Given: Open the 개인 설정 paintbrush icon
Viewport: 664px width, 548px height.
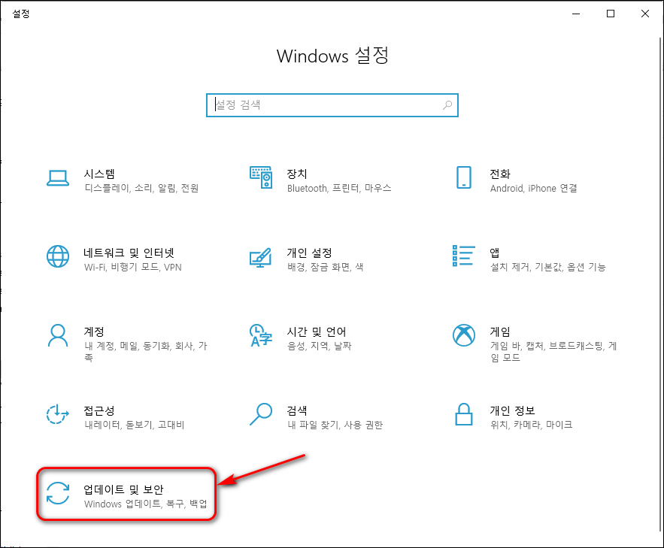Looking at the screenshot, I should tap(260, 257).
